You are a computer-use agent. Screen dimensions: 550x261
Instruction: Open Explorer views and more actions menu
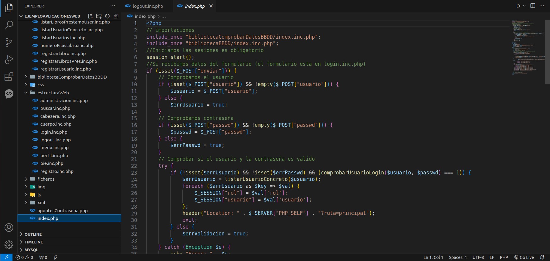(113, 6)
